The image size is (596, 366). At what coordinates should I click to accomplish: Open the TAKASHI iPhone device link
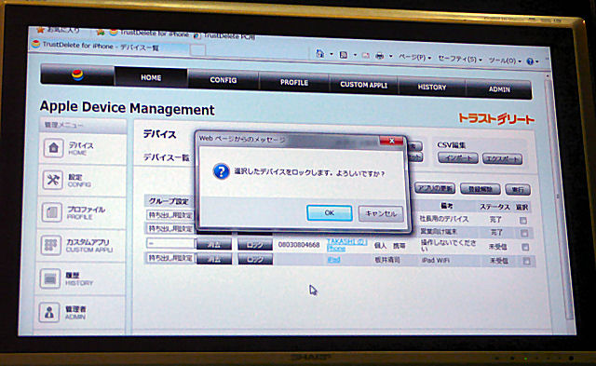point(345,245)
